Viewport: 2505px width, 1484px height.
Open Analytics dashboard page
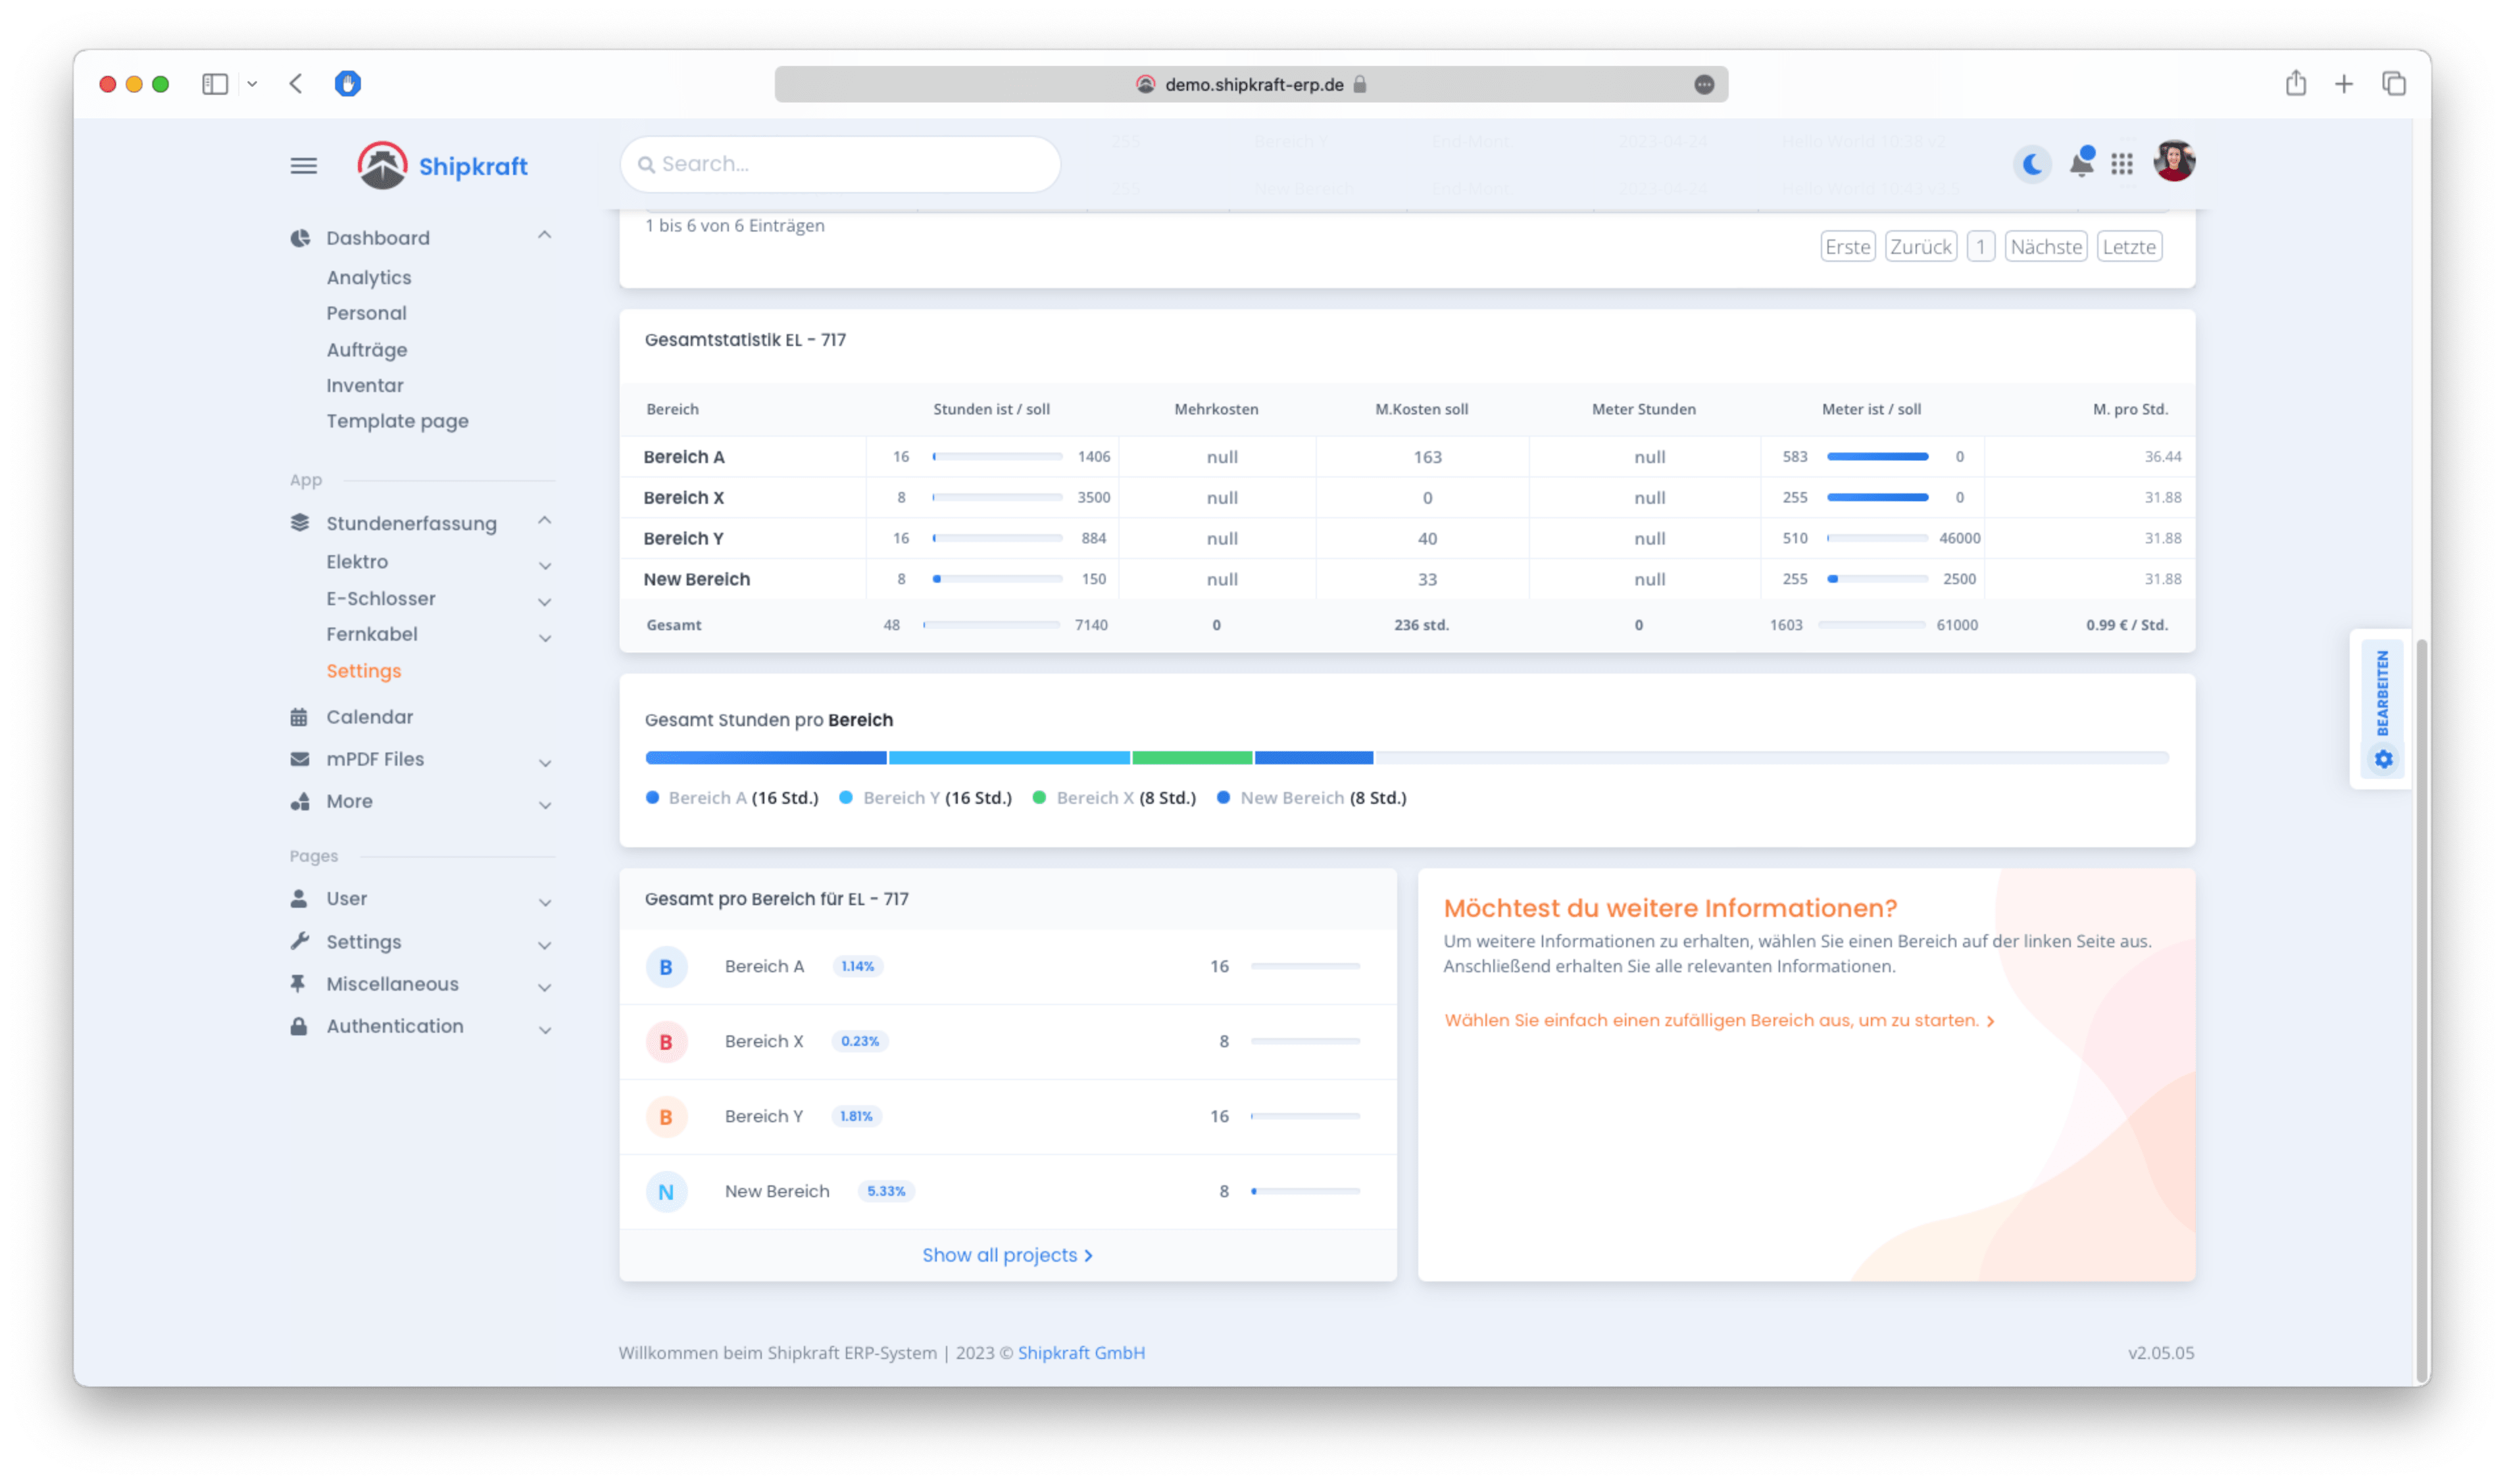coord(369,277)
